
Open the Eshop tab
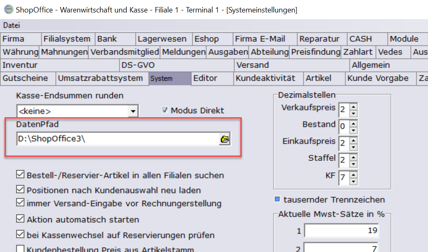pos(213,39)
